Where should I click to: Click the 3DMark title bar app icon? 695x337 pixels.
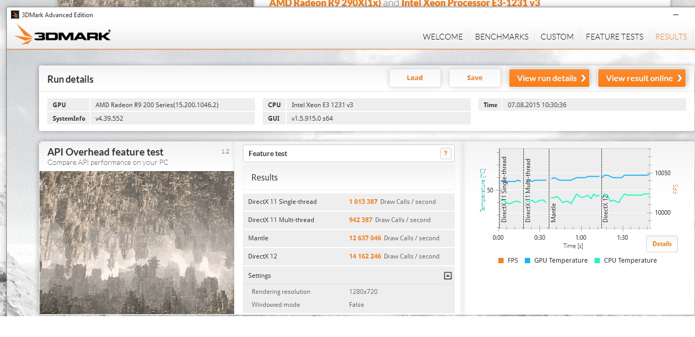16,15
